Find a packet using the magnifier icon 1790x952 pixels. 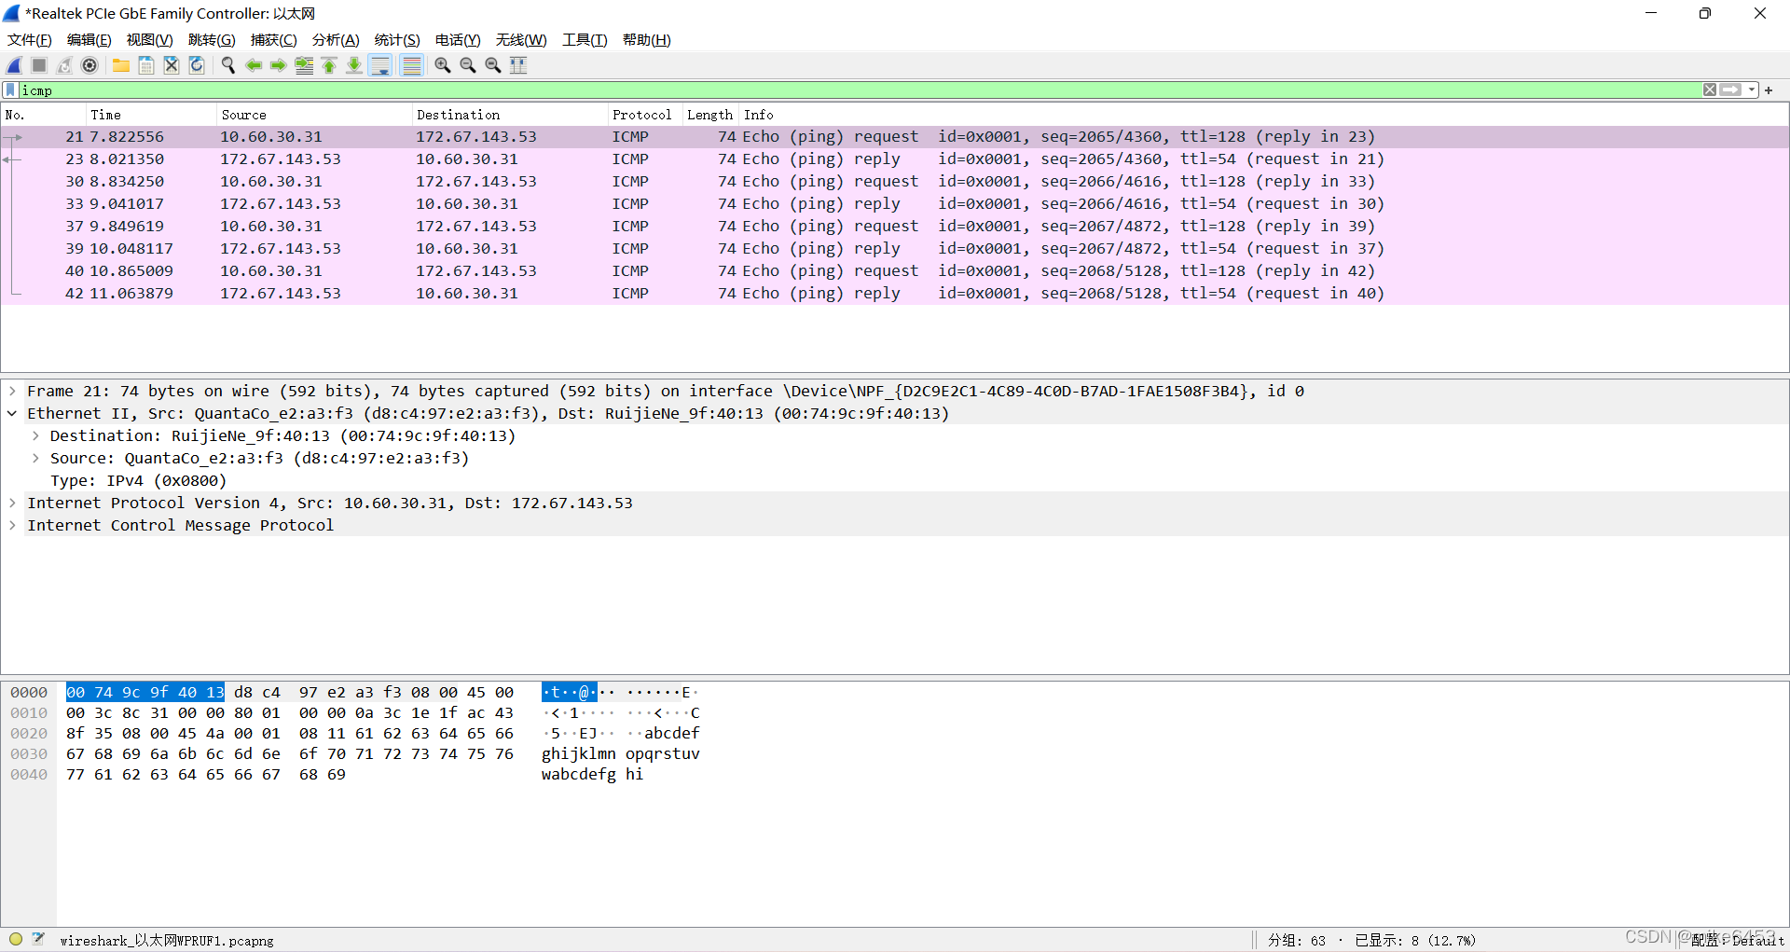(x=228, y=65)
